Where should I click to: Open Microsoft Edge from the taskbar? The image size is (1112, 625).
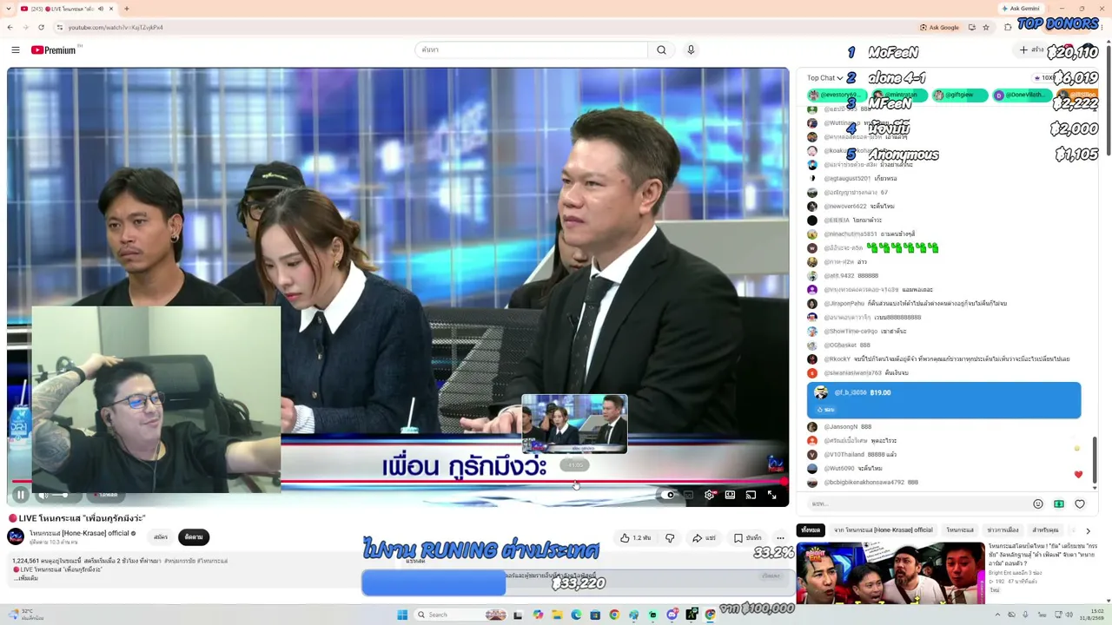pos(576,615)
